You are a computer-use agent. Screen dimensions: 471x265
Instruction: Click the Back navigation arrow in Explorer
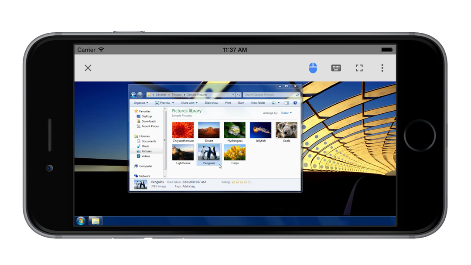click(x=133, y=95)
